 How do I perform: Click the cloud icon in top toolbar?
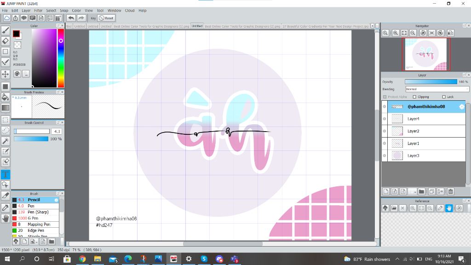6,18
